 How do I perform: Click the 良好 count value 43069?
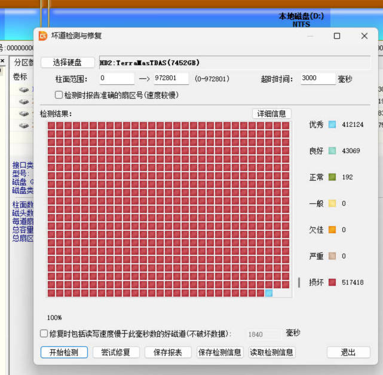[x=351, y=151]
